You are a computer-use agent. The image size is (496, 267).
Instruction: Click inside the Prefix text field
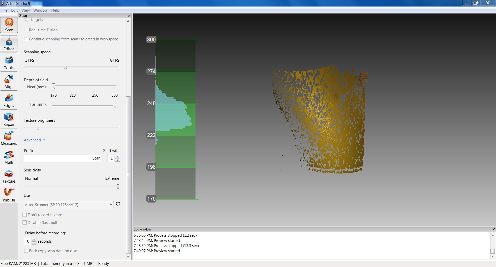point(62,158)
